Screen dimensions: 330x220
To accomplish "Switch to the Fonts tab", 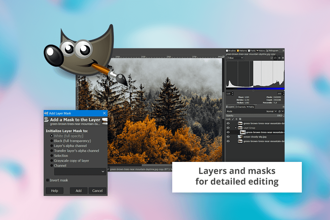I will click(x=252, y=51).
